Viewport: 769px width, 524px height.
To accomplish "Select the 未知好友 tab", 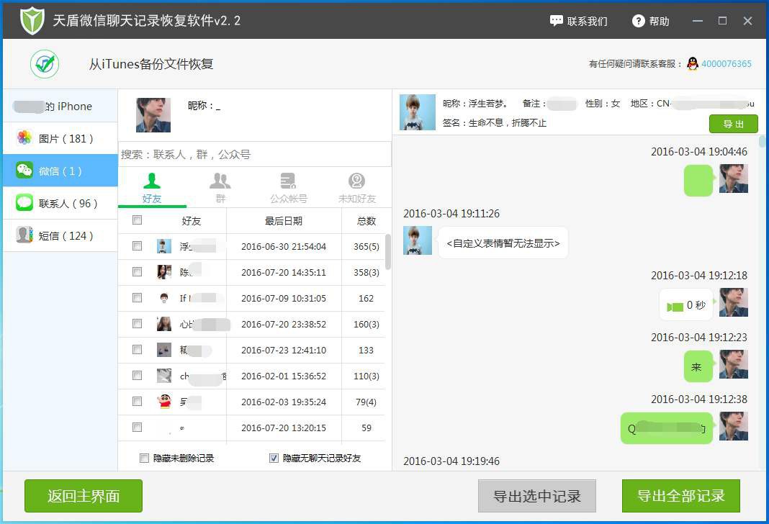I will pos(356,186).
